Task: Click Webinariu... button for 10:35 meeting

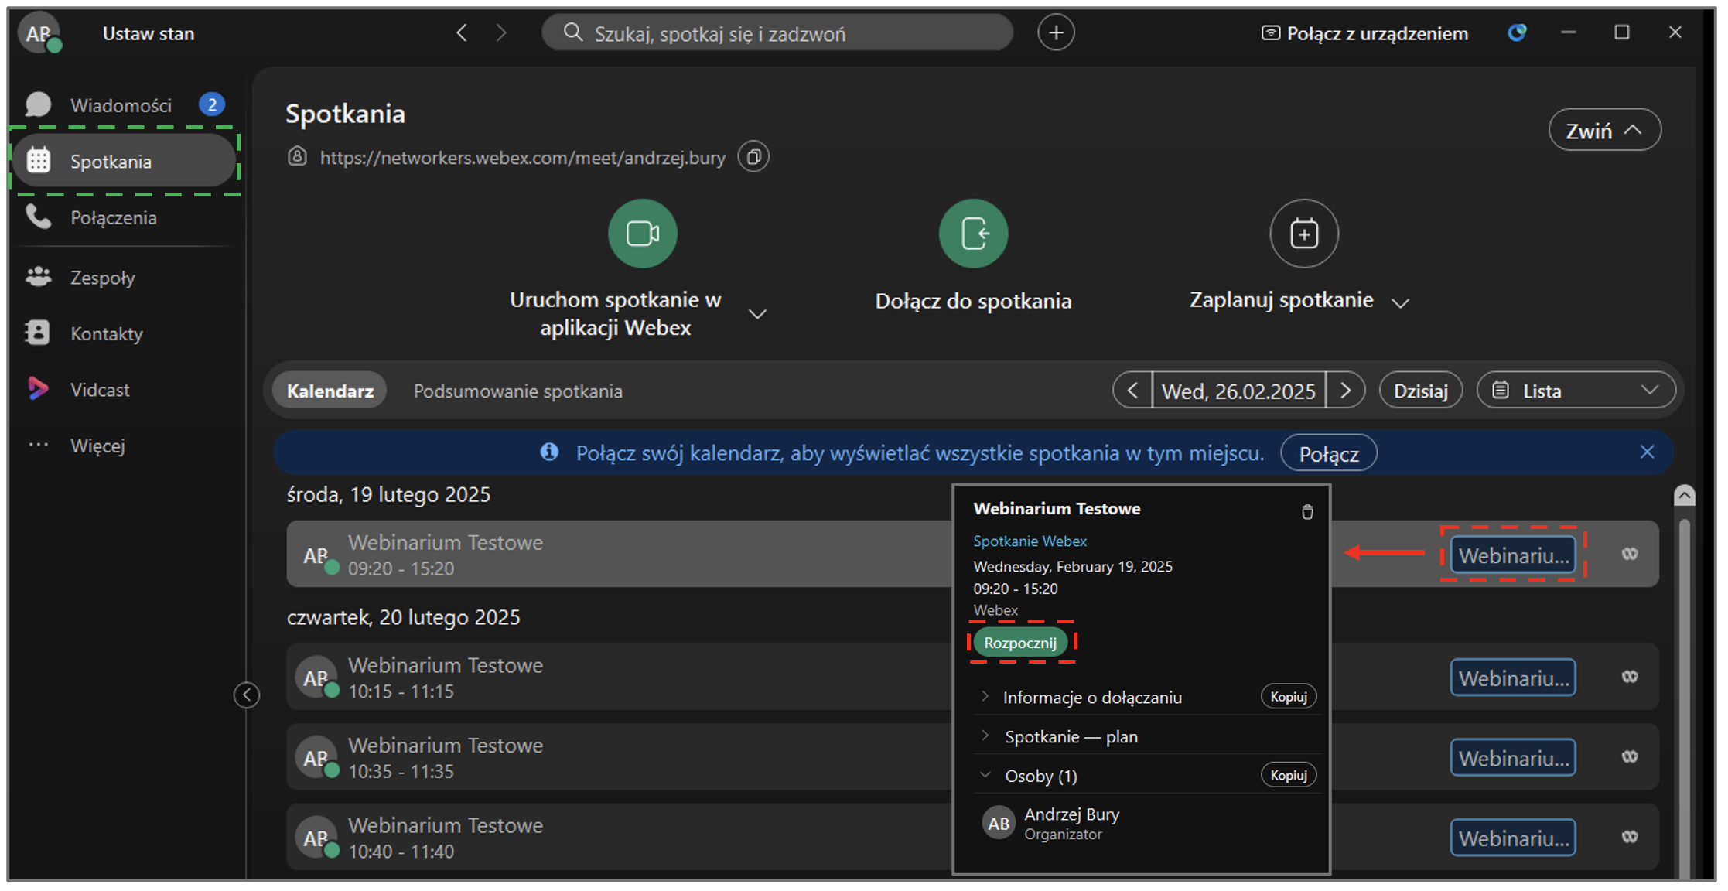Action: click(x=1513, y=758)
